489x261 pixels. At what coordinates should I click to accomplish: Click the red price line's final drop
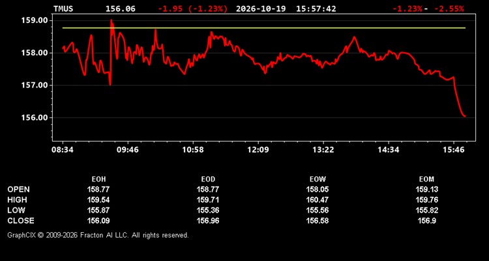coord(459,100)
